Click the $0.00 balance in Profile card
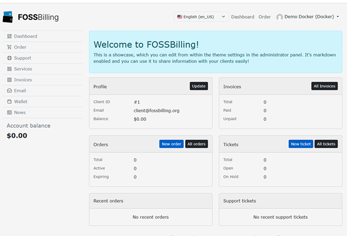 click(140, 119)
